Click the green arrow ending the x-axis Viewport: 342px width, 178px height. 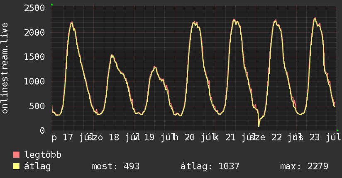click(x=337, y=130)
